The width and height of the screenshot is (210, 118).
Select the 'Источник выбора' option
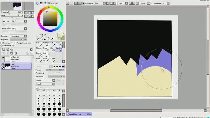coord(2,46)
